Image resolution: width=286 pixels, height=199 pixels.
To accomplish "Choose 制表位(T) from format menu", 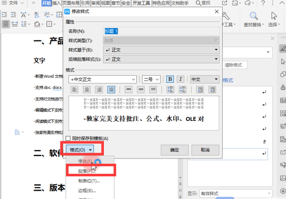I will pyautogui.click(x=90, y=181).
